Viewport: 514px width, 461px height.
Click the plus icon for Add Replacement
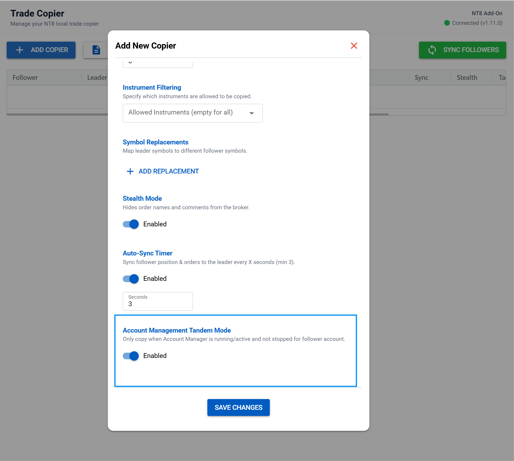(x=130, y=171)
